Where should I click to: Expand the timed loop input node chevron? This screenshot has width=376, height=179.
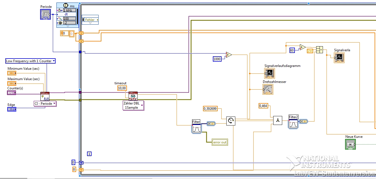click(x=68, y=26)
